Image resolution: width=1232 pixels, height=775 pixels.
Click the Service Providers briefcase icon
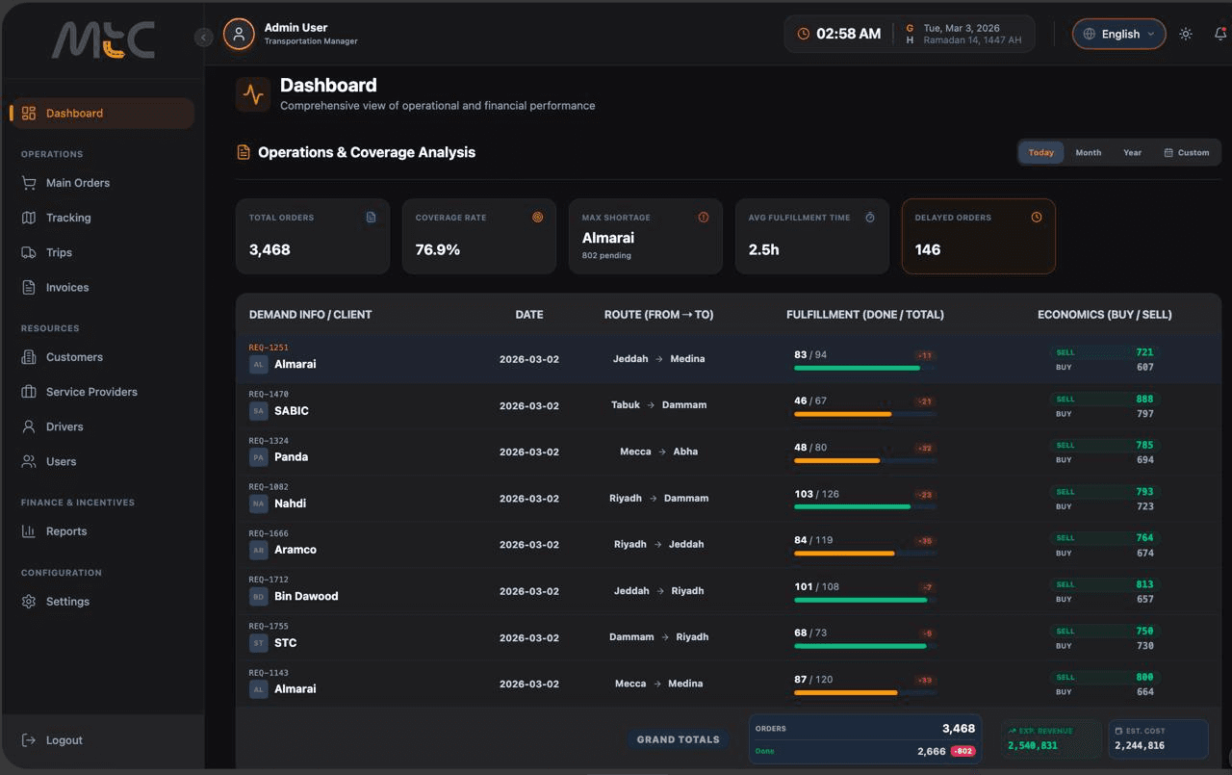pyautogui.click(x=29, y=392)
